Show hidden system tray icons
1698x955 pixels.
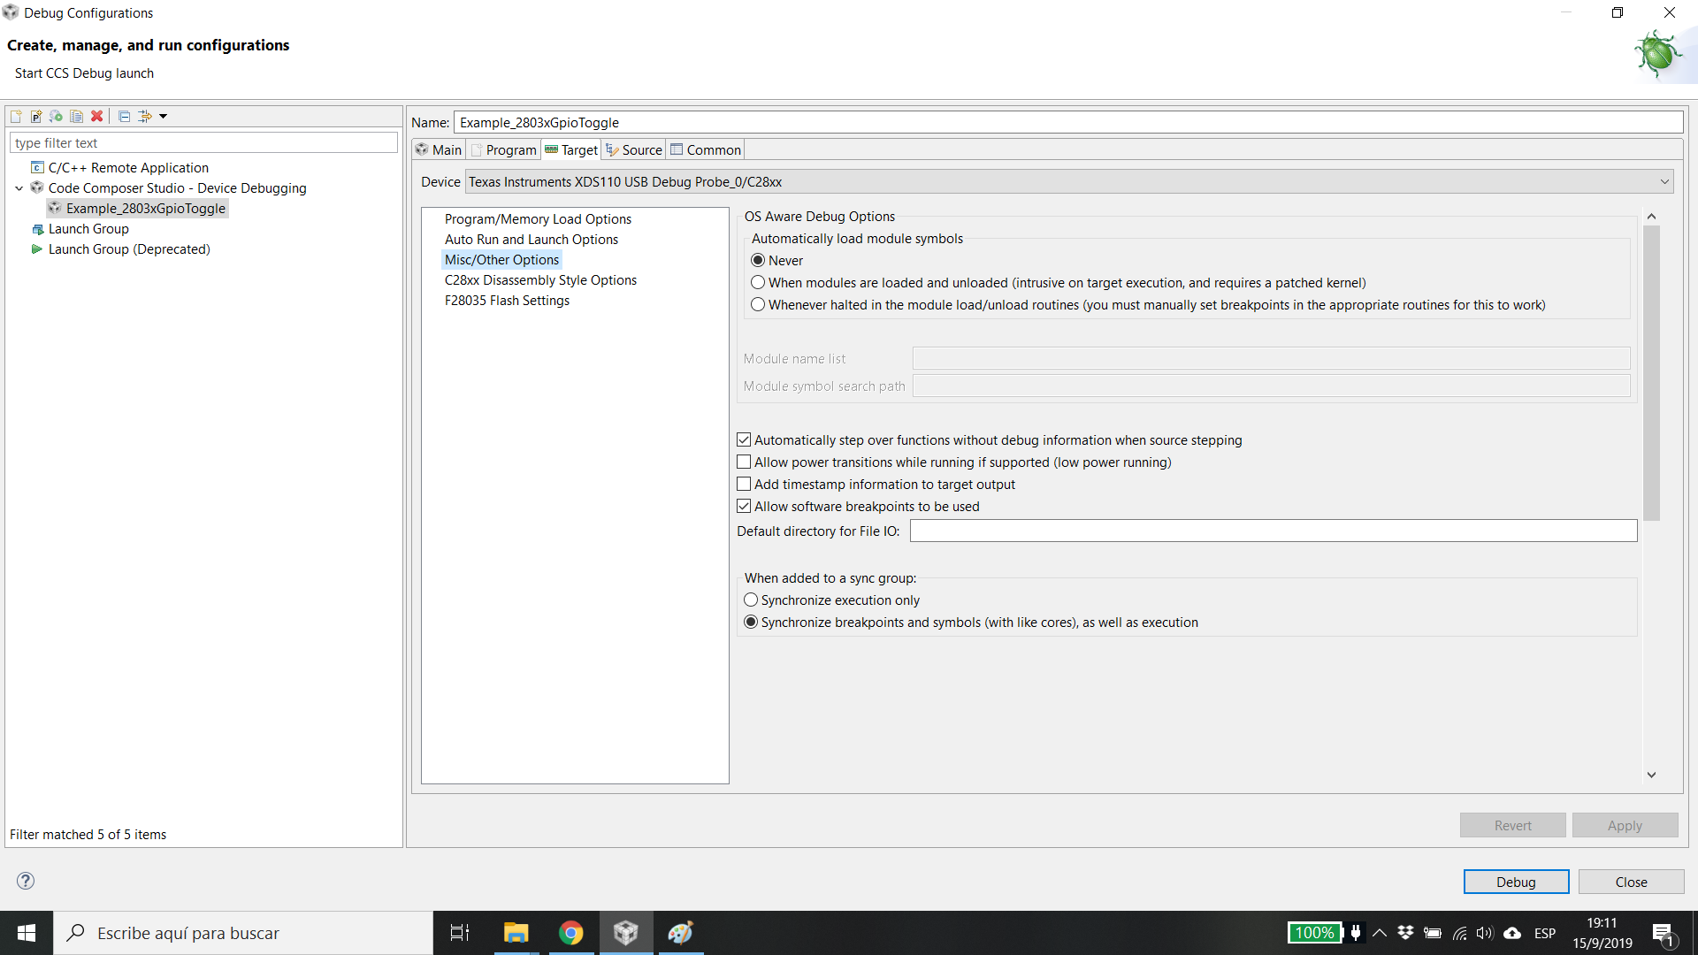coord(1380,933)
